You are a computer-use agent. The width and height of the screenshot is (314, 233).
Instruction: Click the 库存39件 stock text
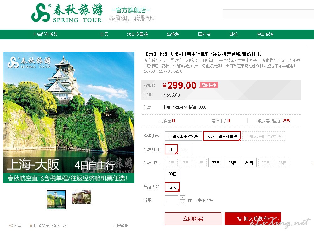point(205,200)
